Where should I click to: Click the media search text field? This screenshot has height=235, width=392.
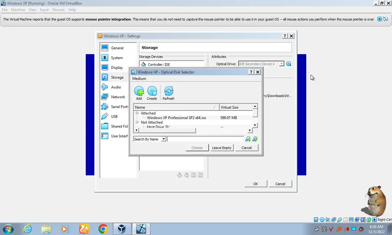(205, 139)
